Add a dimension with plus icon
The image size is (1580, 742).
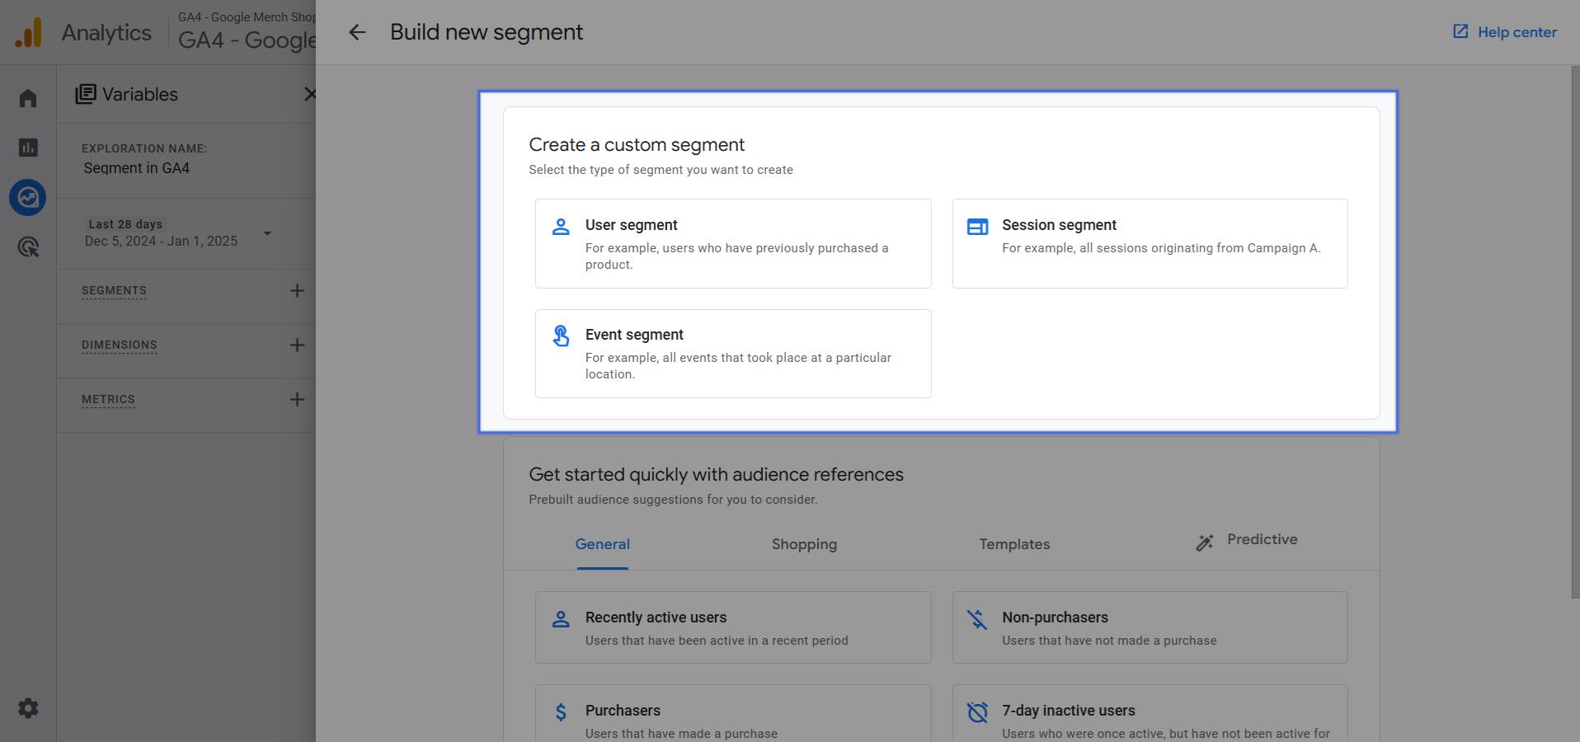(x=297, y=345)
